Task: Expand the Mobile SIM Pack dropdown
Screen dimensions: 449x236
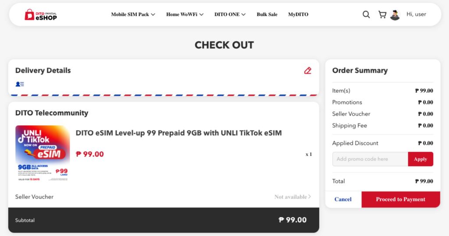Action: click(133, 14)
